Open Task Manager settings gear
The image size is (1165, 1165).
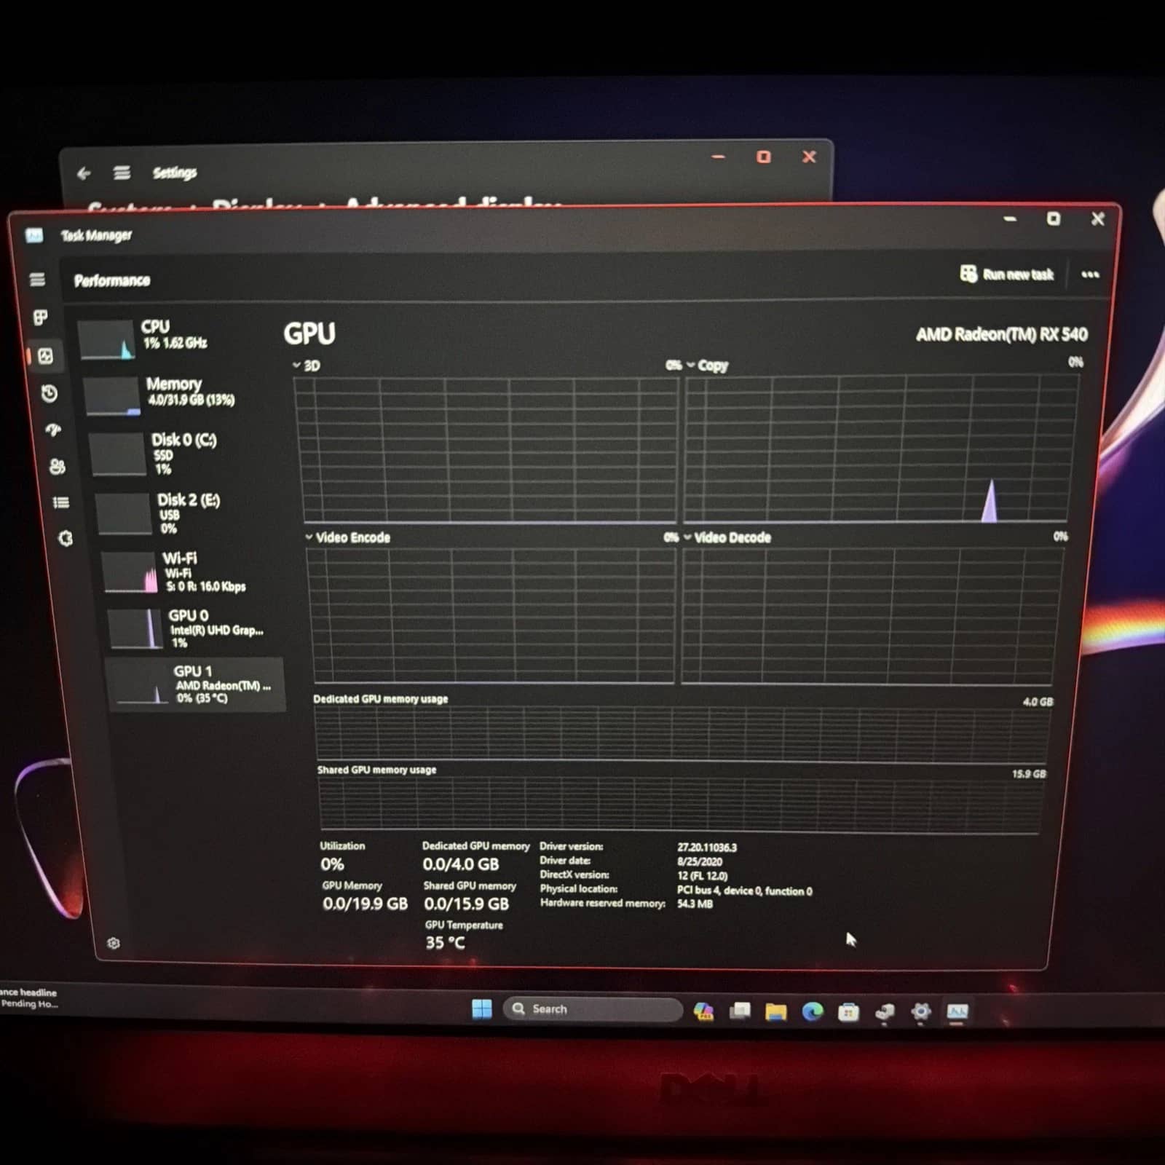(x=114, y=944)
